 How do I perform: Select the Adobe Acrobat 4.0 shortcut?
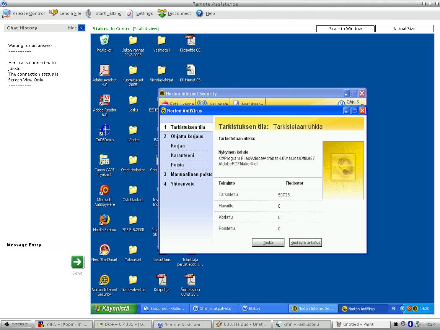pyautogui.click(x=104, y=76)
